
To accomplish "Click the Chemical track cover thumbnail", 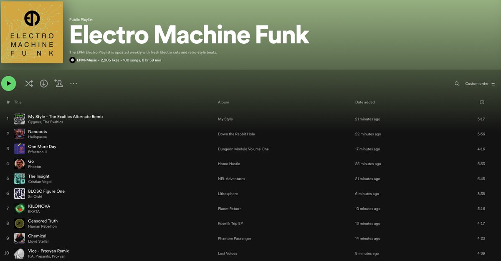I will click(20, 238).
